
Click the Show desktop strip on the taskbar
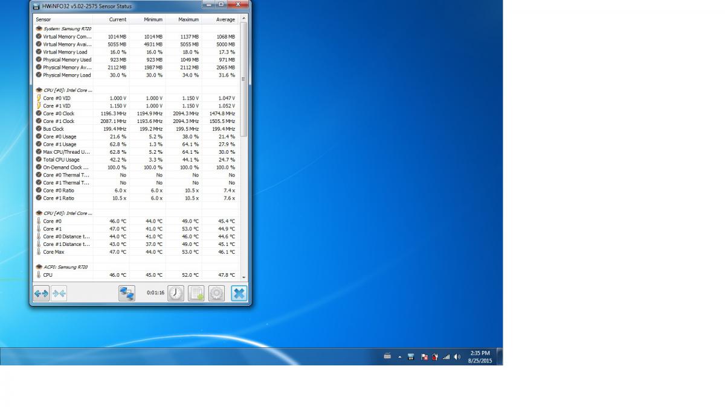coord(500,356)
